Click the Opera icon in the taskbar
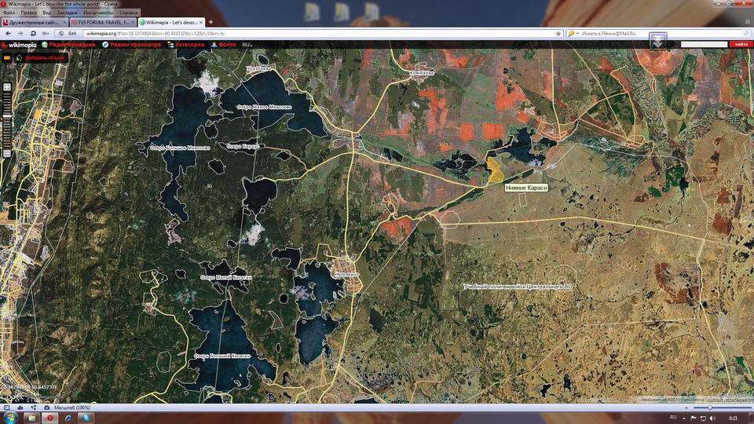This screenshot has height=424, width=754. tap(50, 418)
